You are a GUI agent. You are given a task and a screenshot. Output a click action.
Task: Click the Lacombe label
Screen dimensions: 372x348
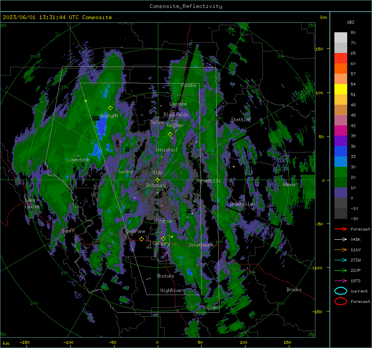coord(178,104)
